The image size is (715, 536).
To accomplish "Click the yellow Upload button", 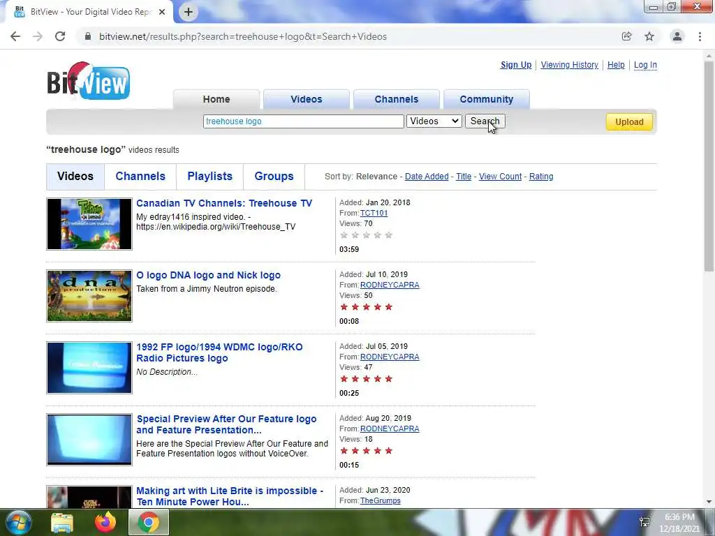I will tap(629, 121).
